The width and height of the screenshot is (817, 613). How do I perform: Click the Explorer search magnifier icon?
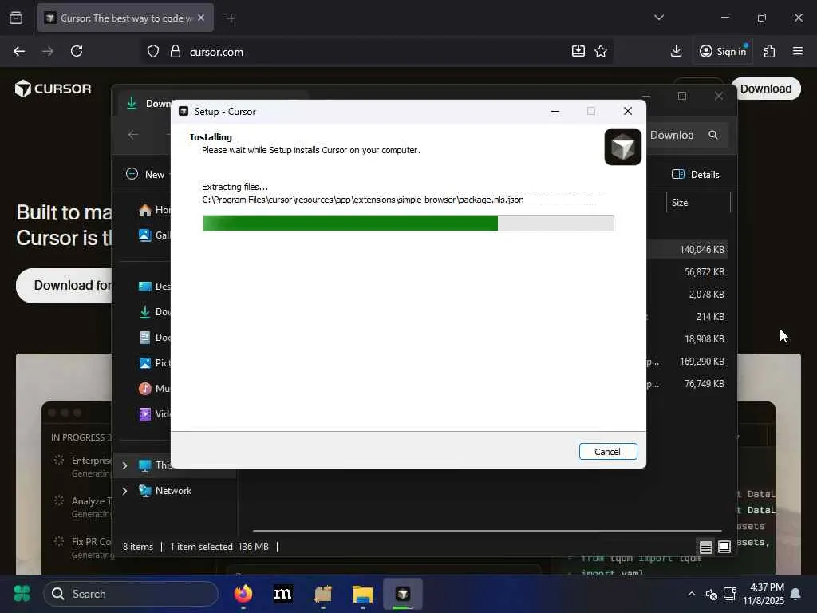(x=713, y=135)
